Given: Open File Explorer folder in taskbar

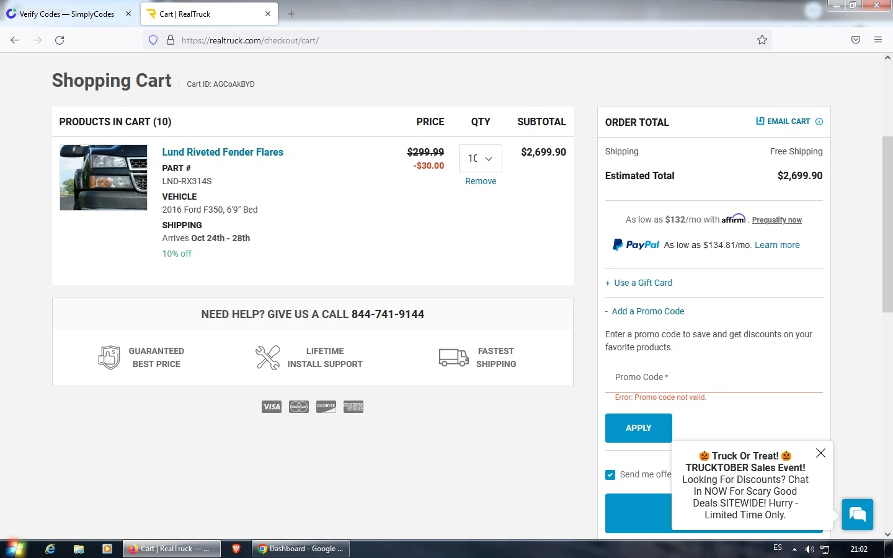Looking at the screenshot, I should pyautogui.click(x=79, y=549).
